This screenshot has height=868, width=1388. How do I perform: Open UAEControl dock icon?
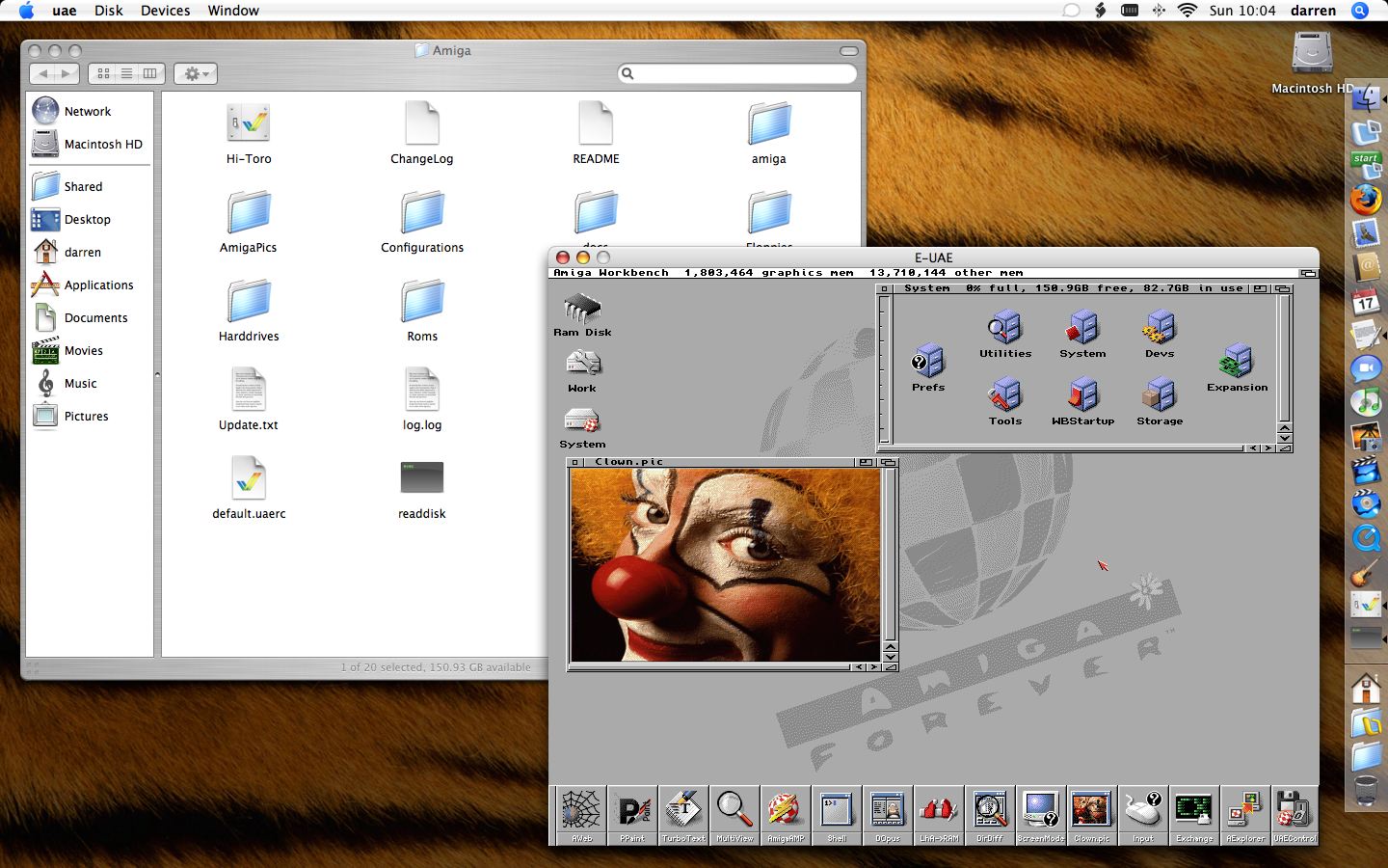point(1295,815)
